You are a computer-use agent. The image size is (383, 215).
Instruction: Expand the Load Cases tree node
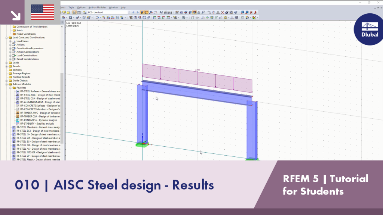10,41
